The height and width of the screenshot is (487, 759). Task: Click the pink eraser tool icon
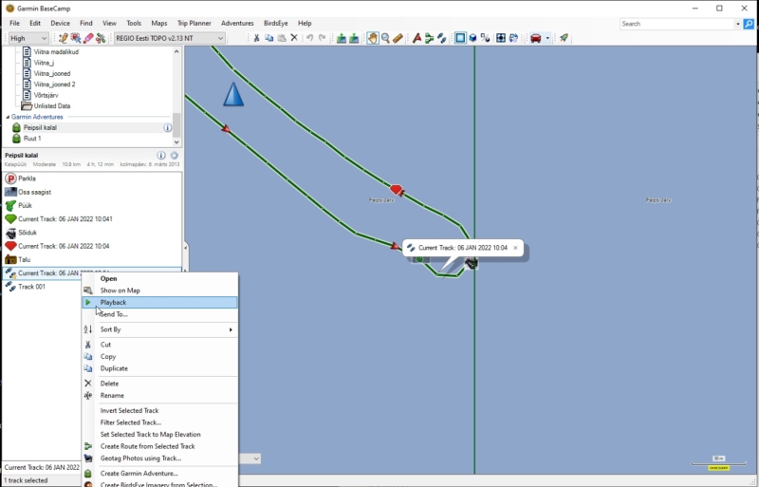coord(88,38)
